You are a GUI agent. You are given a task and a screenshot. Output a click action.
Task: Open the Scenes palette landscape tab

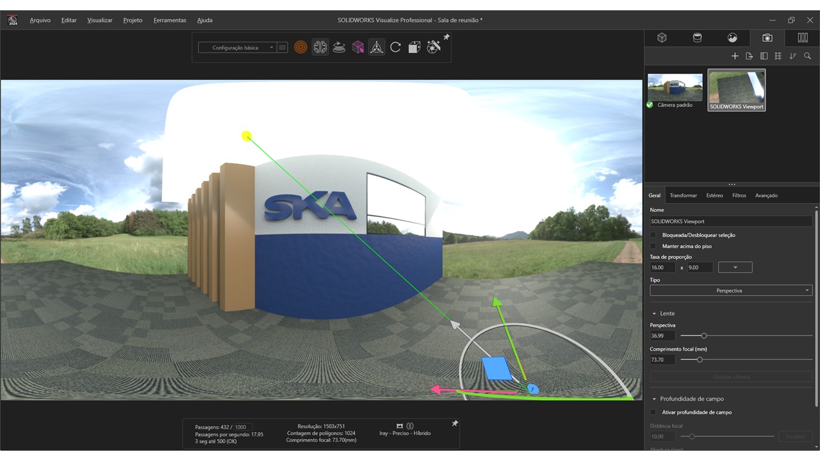click(x=732, y=38)
